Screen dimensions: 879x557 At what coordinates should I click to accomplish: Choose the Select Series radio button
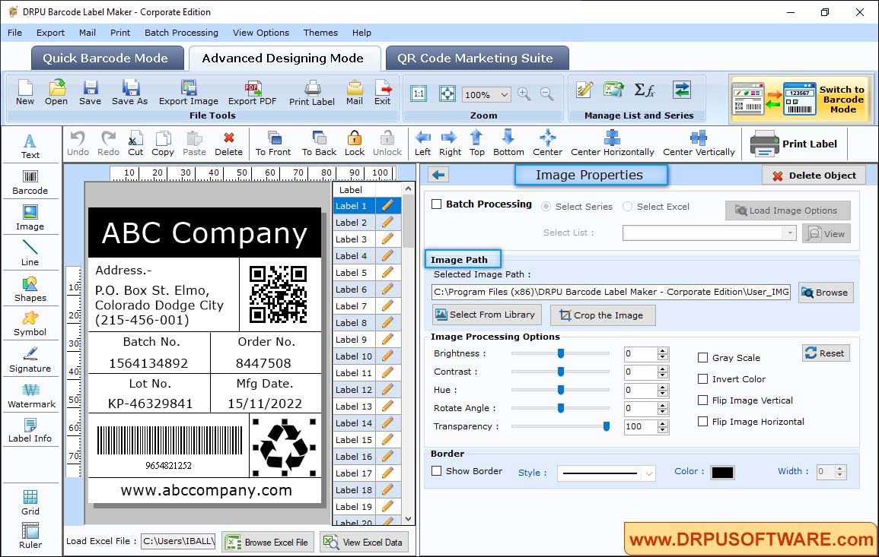point(546,207)
